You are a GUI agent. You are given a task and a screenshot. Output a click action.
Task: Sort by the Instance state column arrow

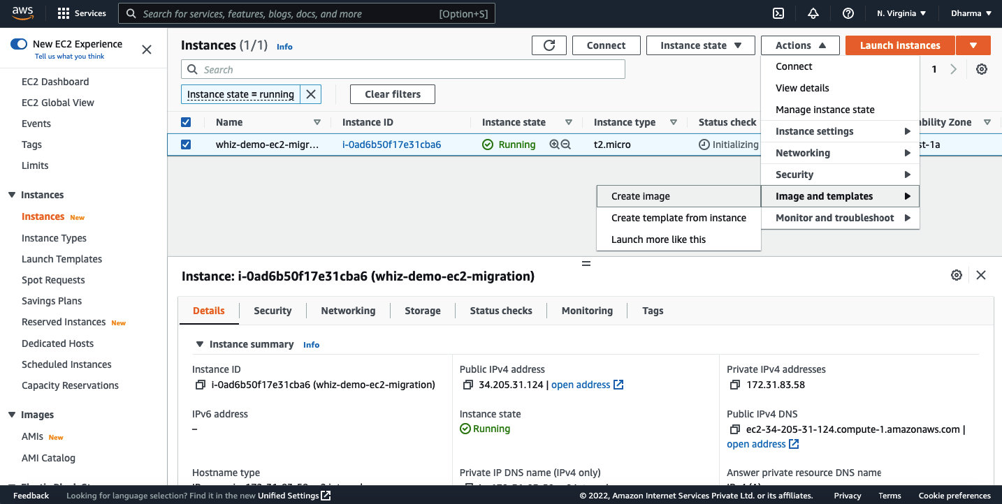pos(569,122)
